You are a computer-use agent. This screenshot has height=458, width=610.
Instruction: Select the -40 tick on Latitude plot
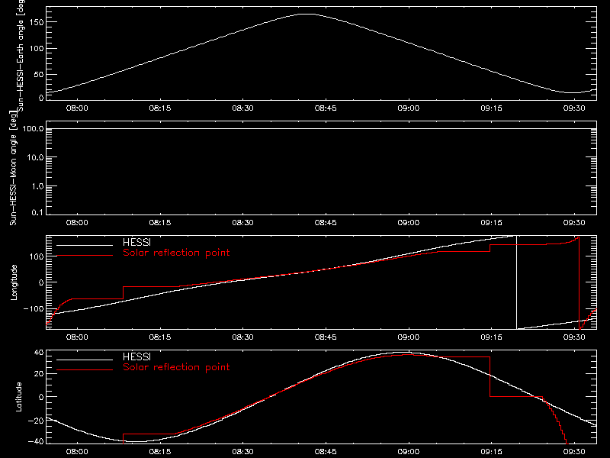[36, 442]
